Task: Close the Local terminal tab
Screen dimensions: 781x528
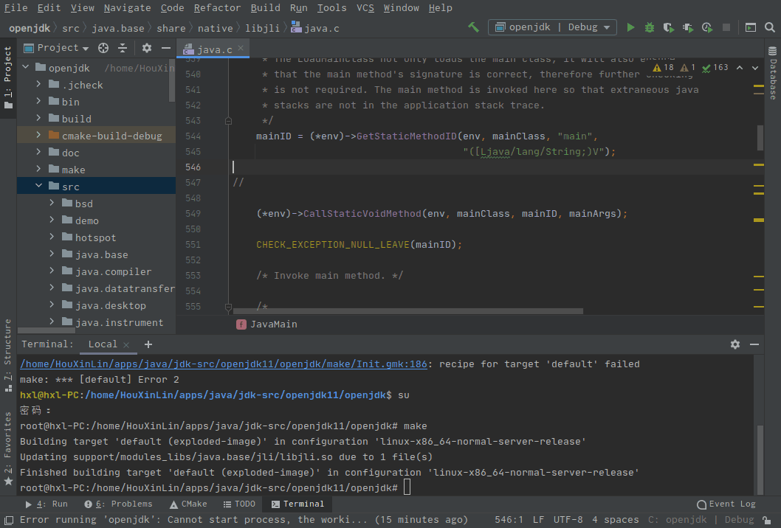Action: 126,345
